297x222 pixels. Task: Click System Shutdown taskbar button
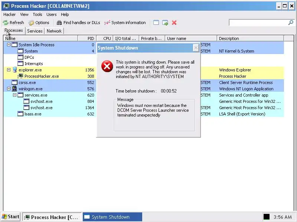112,217
